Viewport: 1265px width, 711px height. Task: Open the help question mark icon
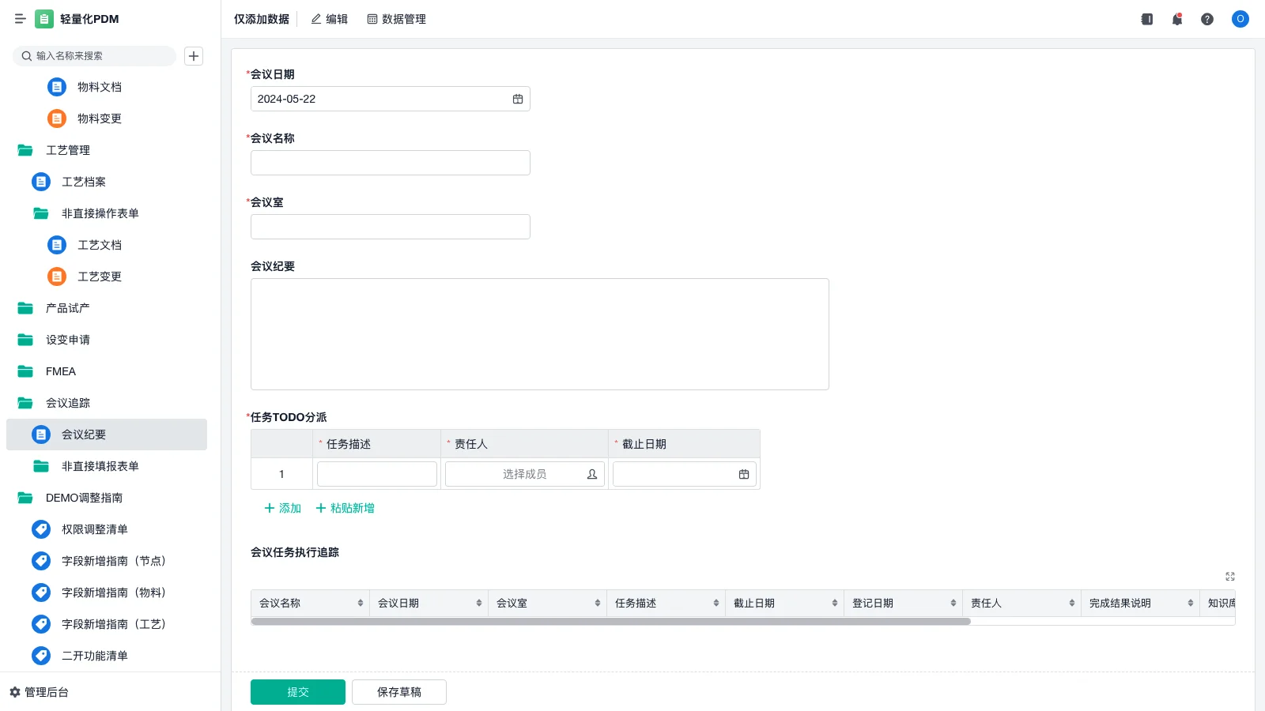[1206, 19]
